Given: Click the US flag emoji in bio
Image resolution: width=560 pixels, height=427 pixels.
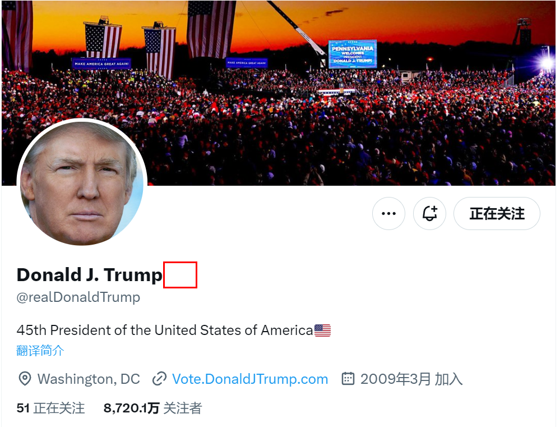Looking at the screenshot, I should (322, 330).
